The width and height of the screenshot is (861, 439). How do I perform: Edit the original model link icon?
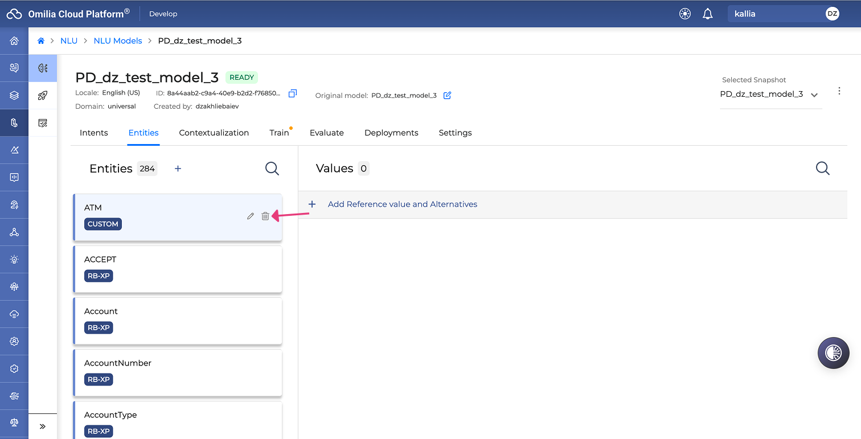click(447, 95)
